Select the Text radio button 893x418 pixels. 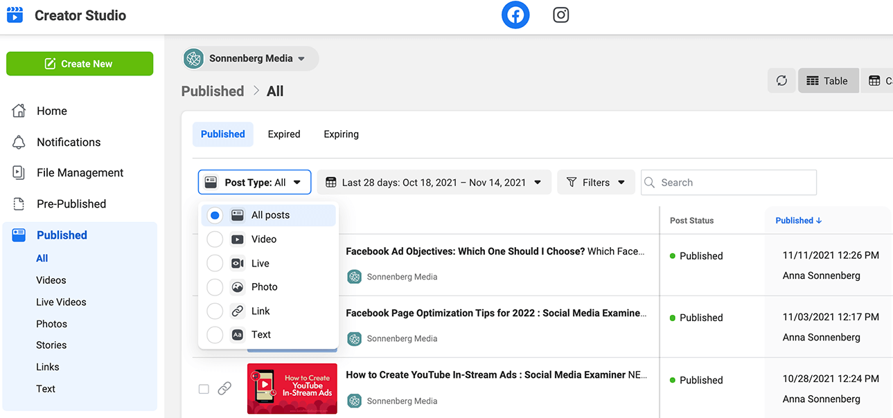coord(215,335)
